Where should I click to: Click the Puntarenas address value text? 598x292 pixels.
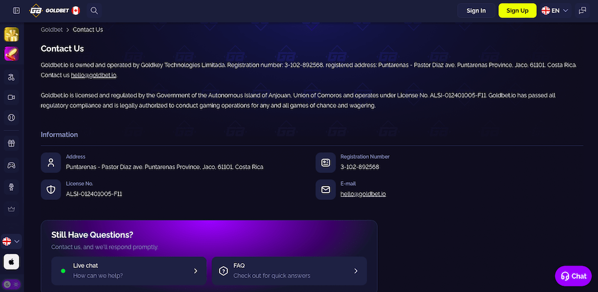(x=164, y=167)
